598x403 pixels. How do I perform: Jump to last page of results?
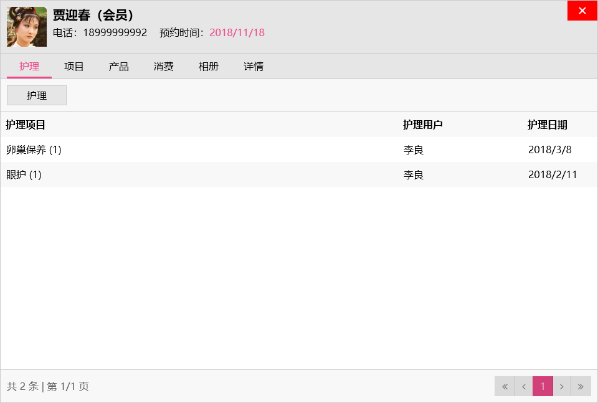coord(581,386)
